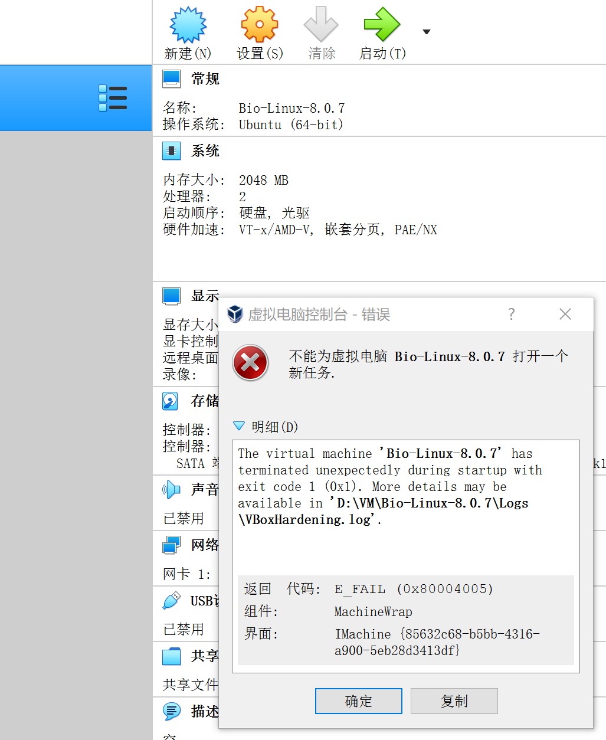Click the USB section plug icon
The image size is (606, 740).
click(x=171, y=601)
